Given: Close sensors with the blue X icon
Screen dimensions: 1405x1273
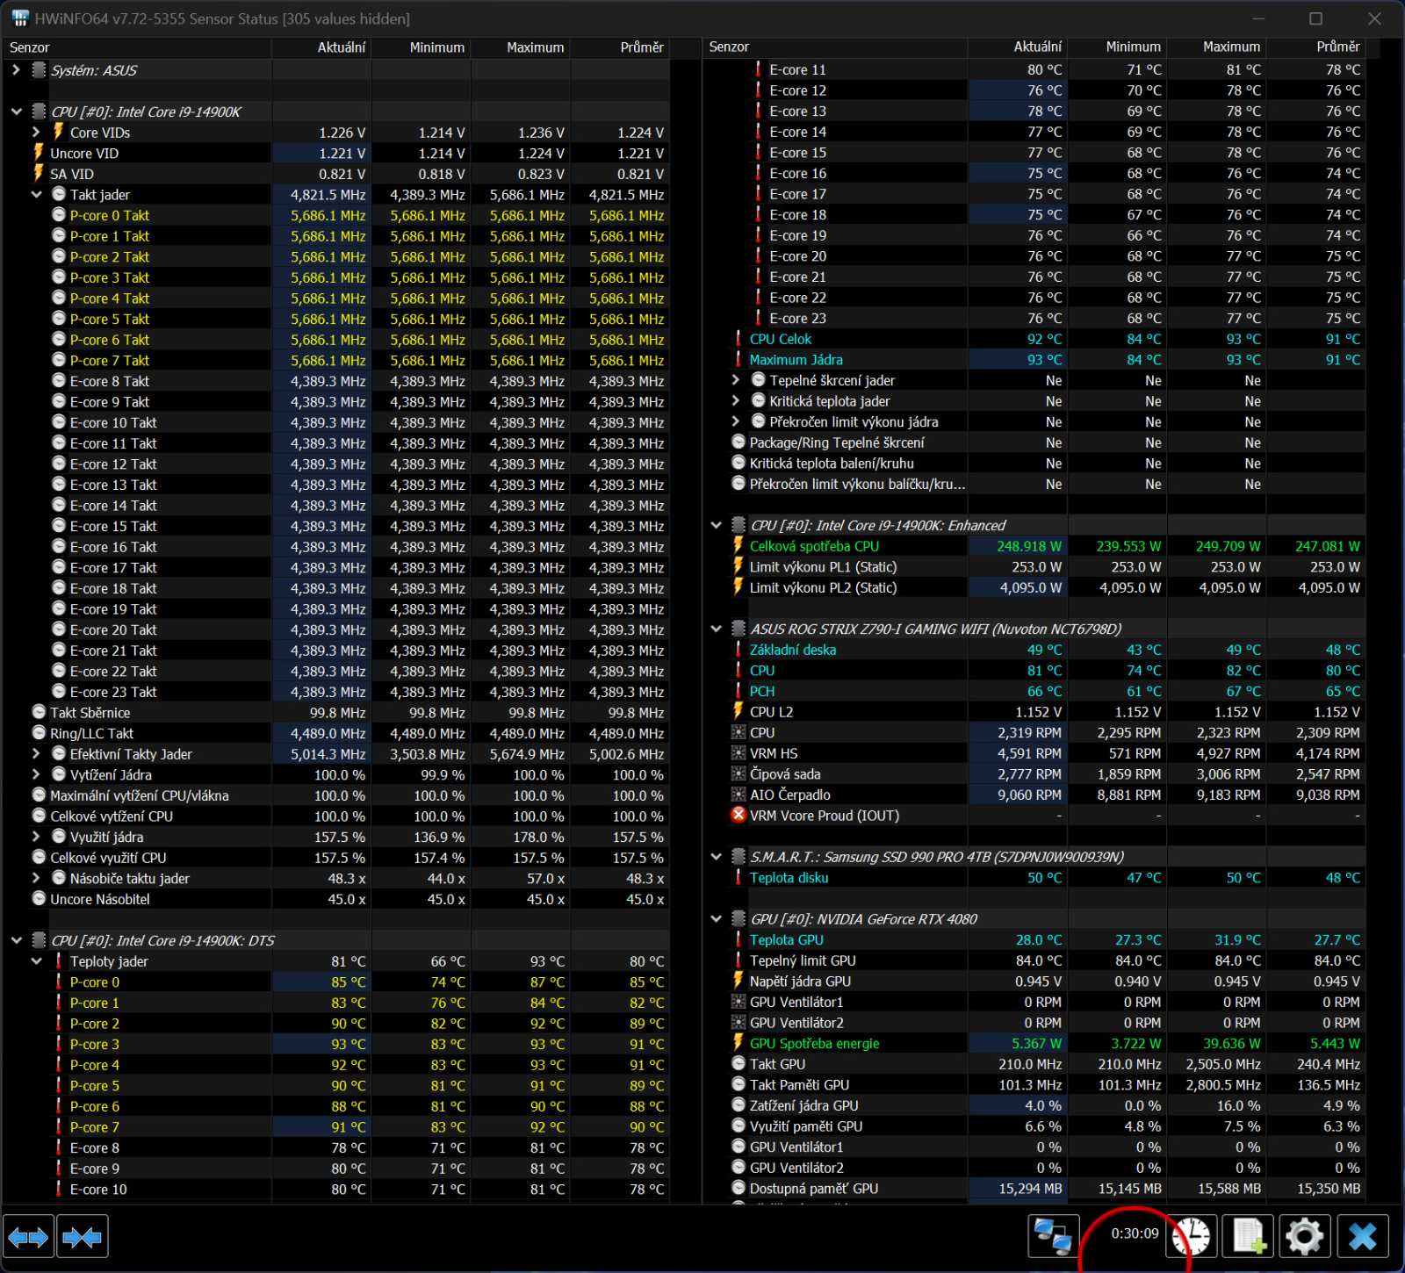Looking at the screenshot, I should click(x=1363, y=1237).
